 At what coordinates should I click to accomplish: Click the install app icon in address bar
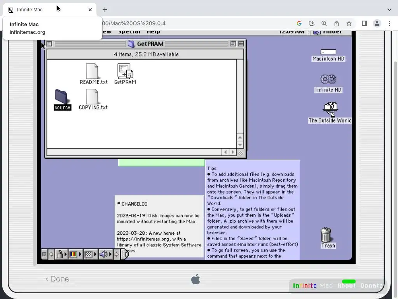coord(312,23)
